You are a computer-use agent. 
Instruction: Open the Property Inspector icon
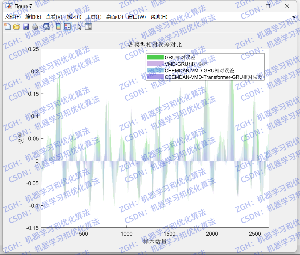pyautogui.click(x=88, y=26)
